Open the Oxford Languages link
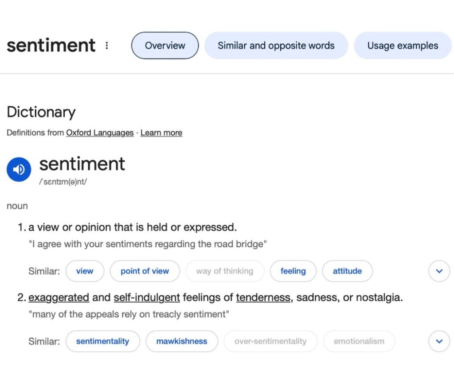 coord(100,133)
